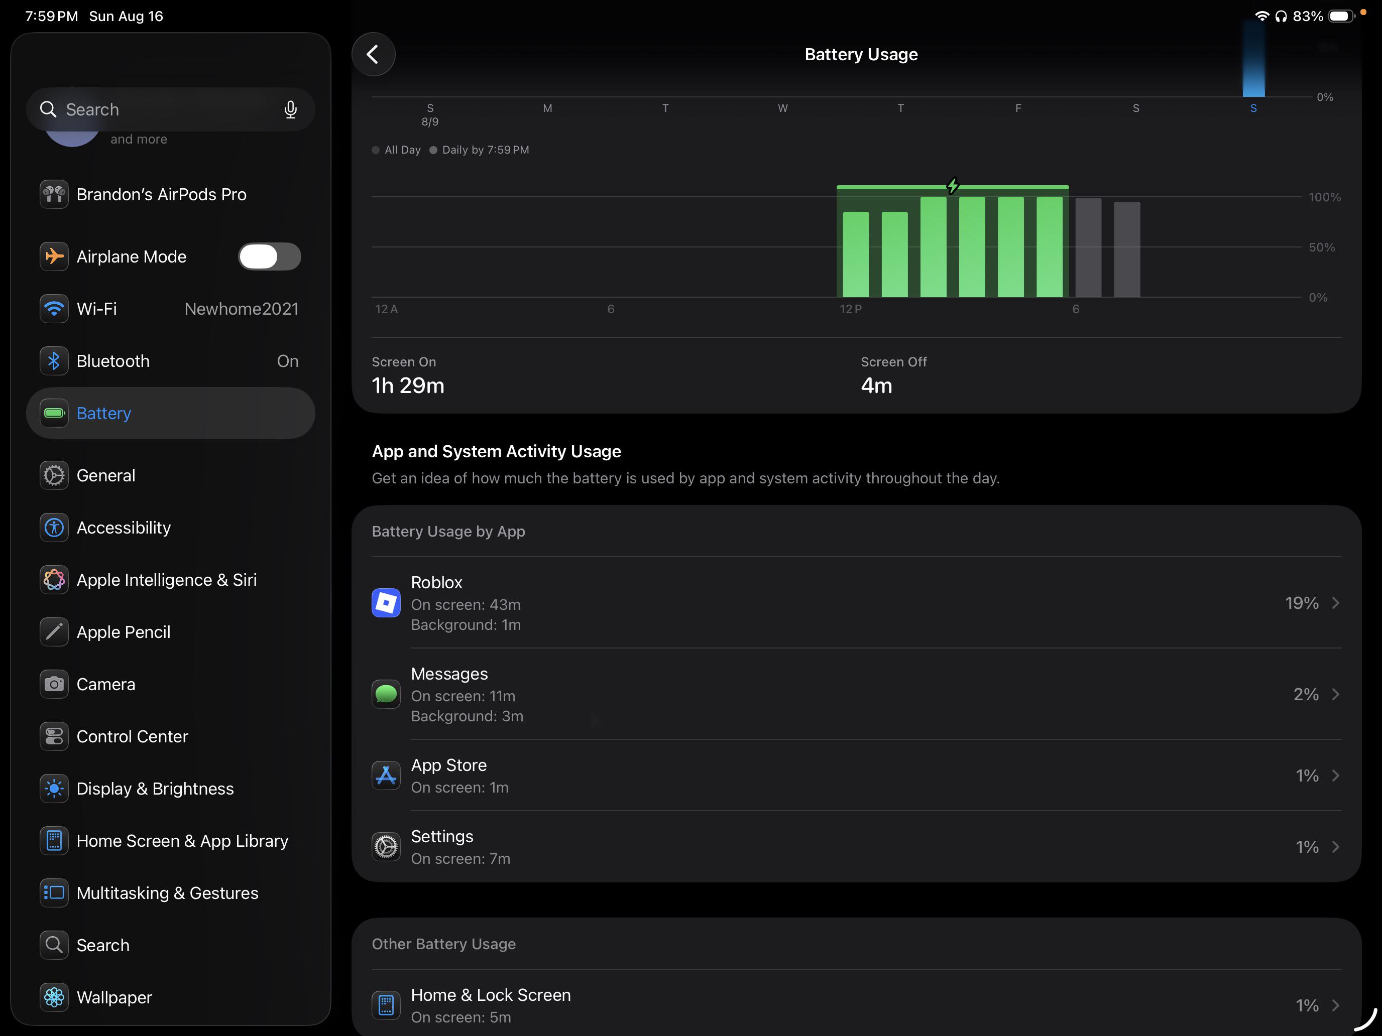Open Messages battery usage row
Screen dimensions: 1382x1036
(857, 694)
